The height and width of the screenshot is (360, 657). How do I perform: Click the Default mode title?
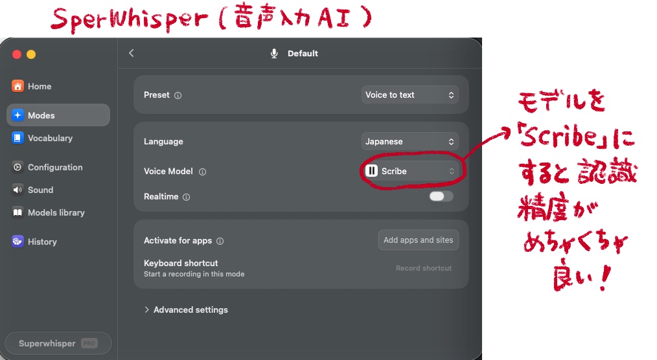[303, 54]
